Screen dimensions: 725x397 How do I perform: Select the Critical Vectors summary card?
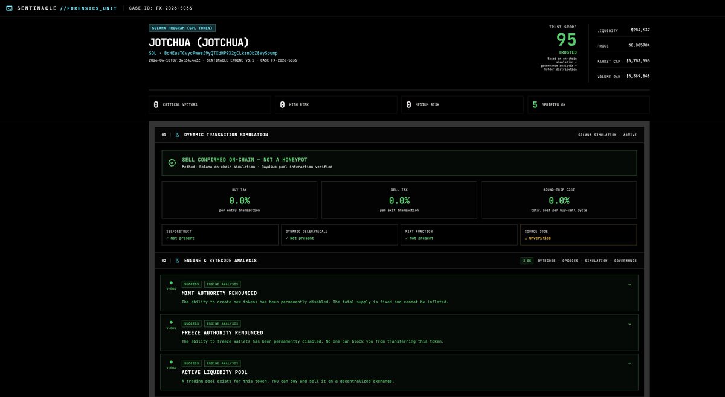[x=210, y=104]
